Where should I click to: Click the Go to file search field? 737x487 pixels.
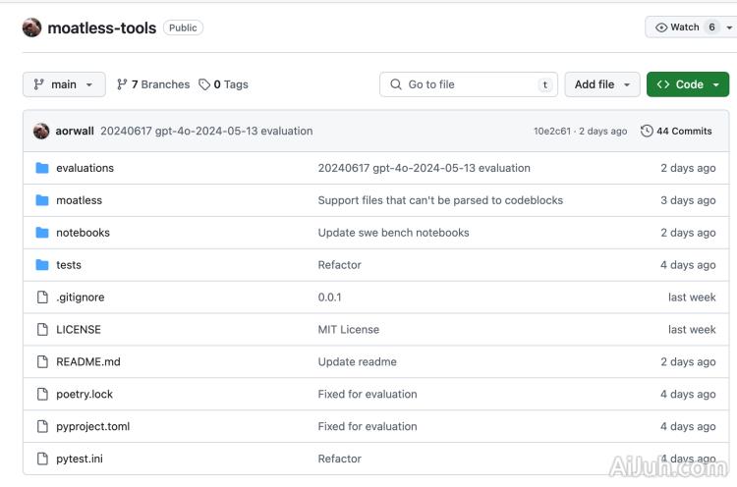[x=469, y=84]
